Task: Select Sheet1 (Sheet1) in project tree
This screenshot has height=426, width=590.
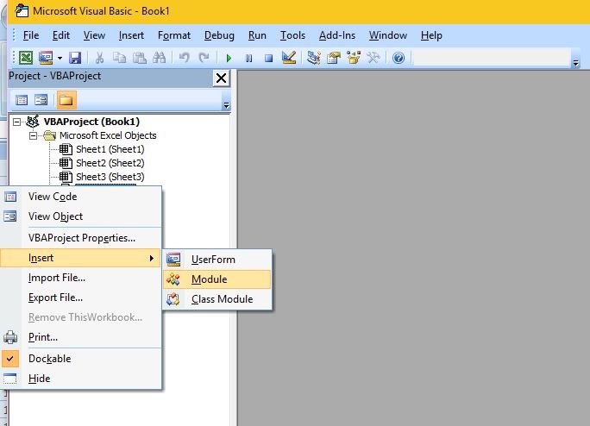Action: [110, 149]
